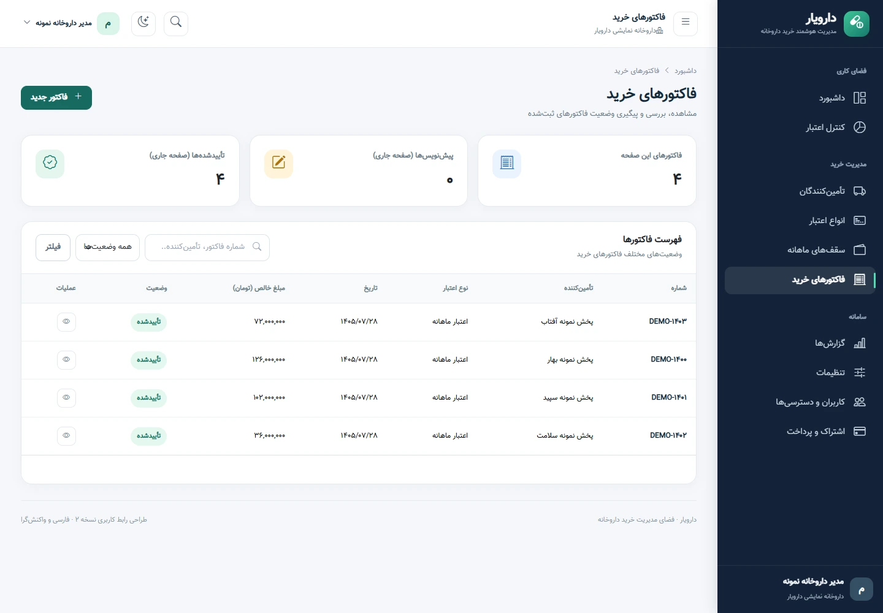The width and height of the screenshot is (883, 613).
Task: Expand the مدیر داروخانه نمونه user menu chevron
Action: point(27,23)
